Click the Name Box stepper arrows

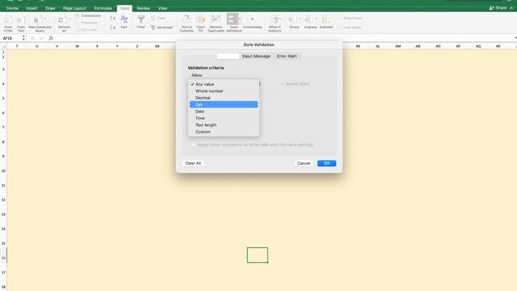23,38
